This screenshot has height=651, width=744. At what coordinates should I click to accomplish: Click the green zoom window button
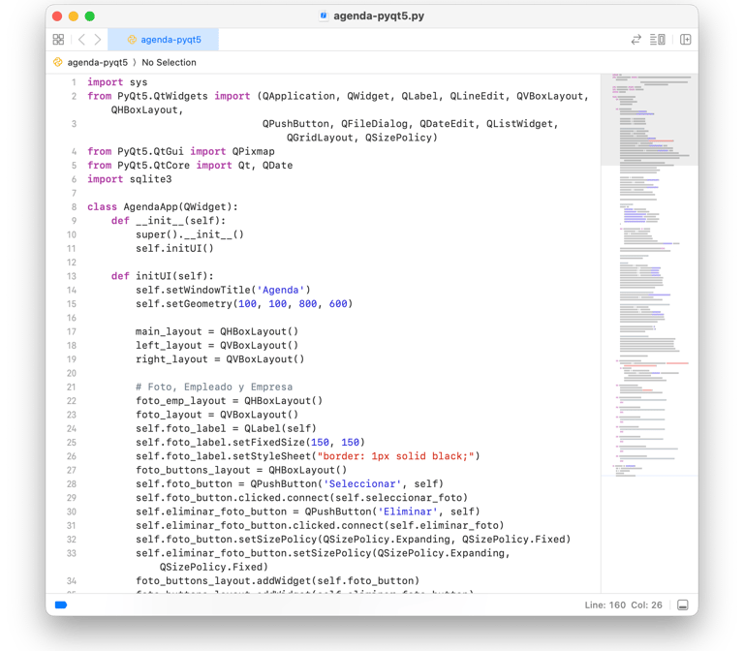tap(90, 16)
